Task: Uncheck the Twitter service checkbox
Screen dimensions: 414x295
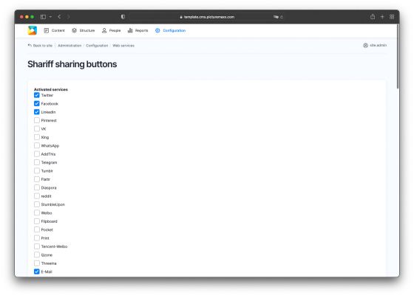Action: 37,95
